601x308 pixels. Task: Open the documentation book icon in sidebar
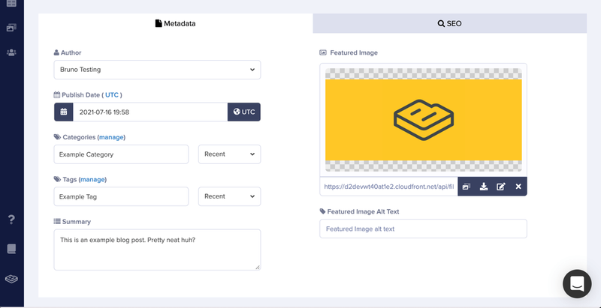click(11, 249)
